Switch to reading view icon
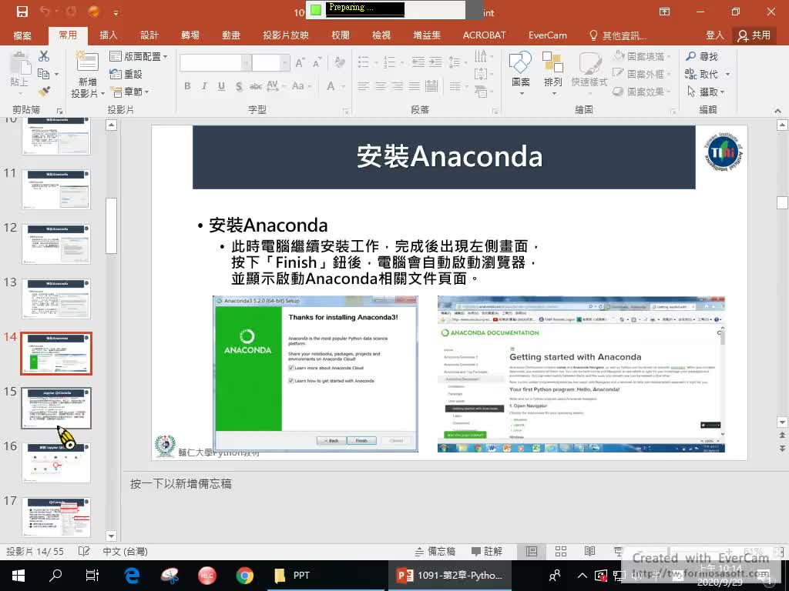Screen dimensions: 789x591 (x=589, y=551)
